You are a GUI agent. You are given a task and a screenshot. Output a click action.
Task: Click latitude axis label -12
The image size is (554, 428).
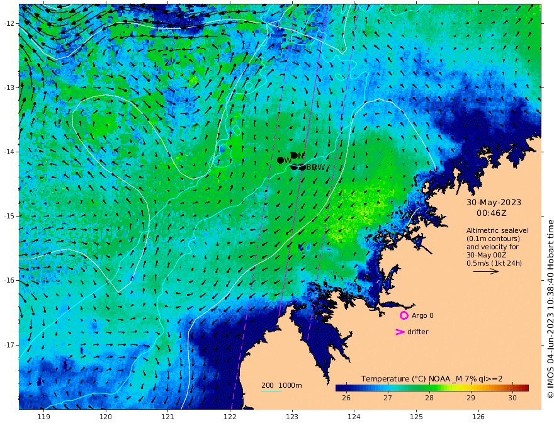9,23
